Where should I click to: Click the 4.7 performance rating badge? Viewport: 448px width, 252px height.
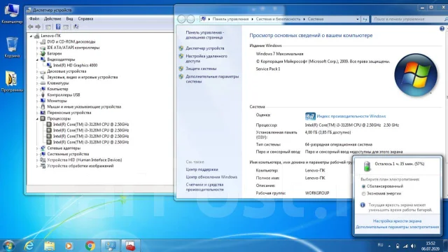click(x=310, y=116)
